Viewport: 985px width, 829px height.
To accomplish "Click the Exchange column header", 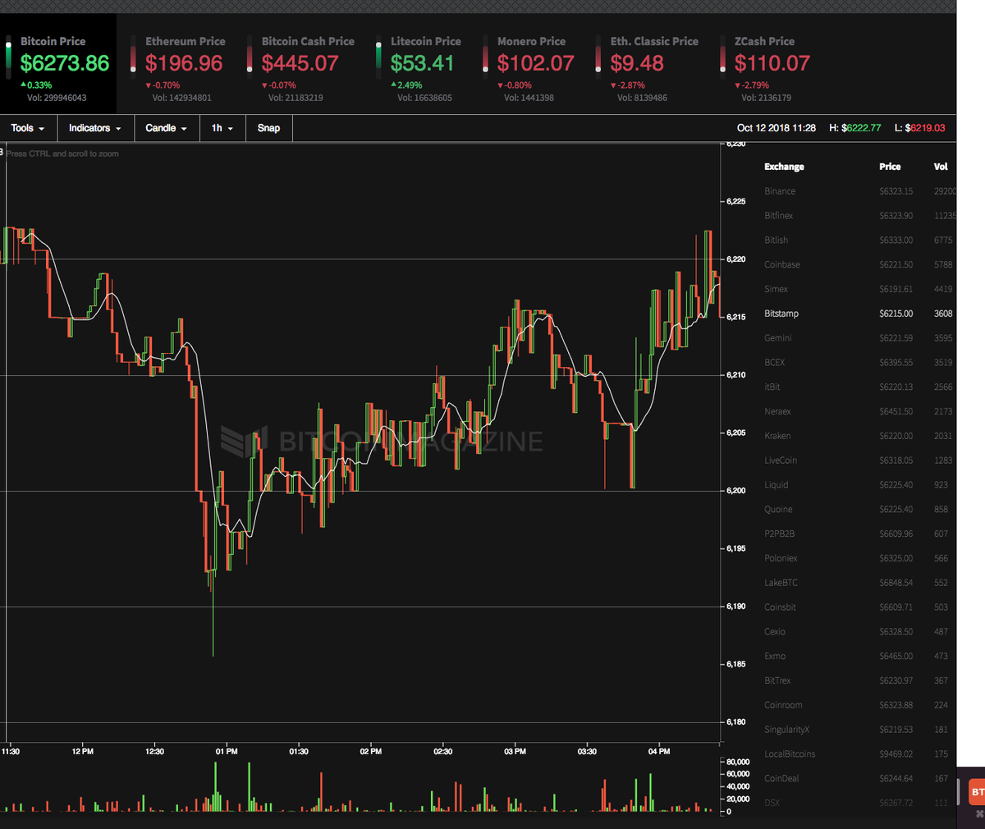I will (x=784, y=167).
